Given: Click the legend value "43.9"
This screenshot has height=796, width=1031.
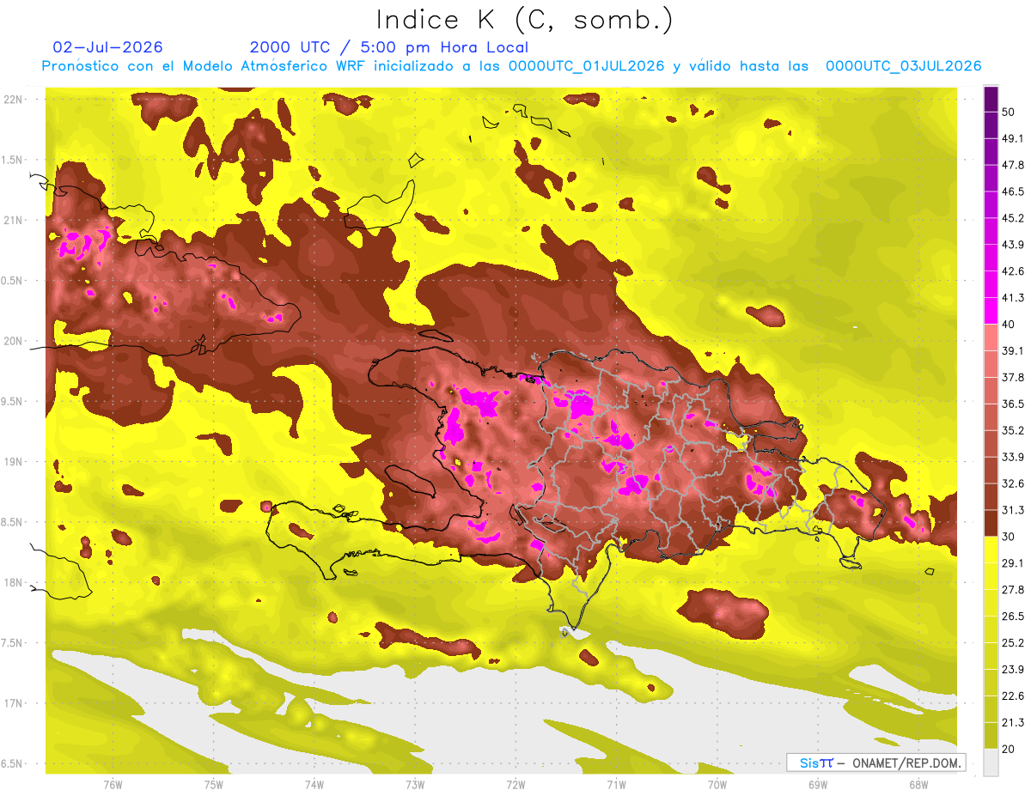Looking at the screenshot, I should (x=1013, y=245).
